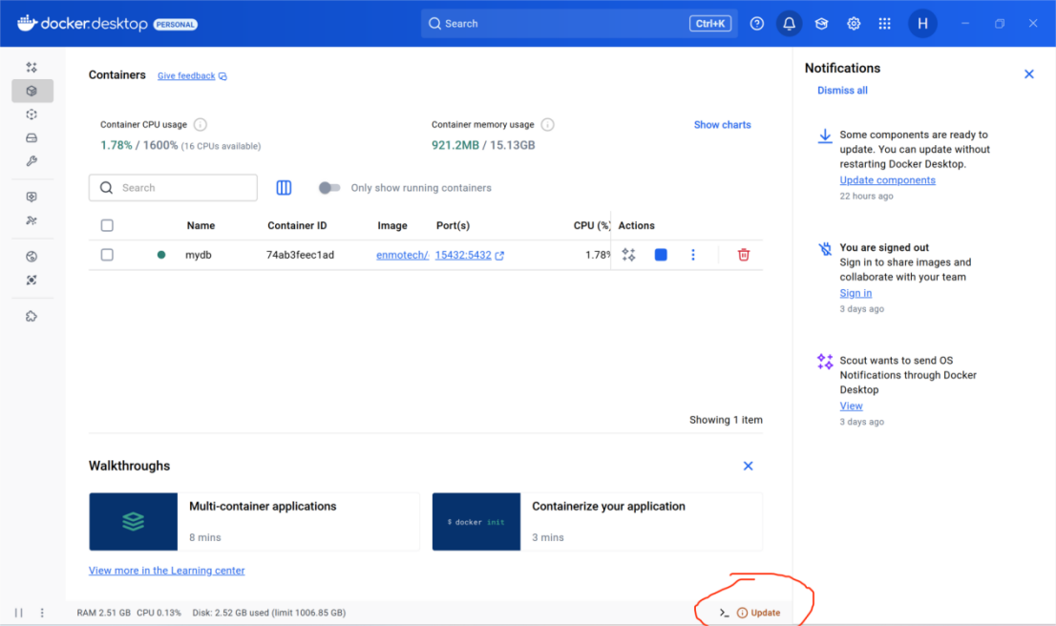This screenshot has height=626, width=1056.
Task: Click the Disk usage text in status bar
Action: 268,613
